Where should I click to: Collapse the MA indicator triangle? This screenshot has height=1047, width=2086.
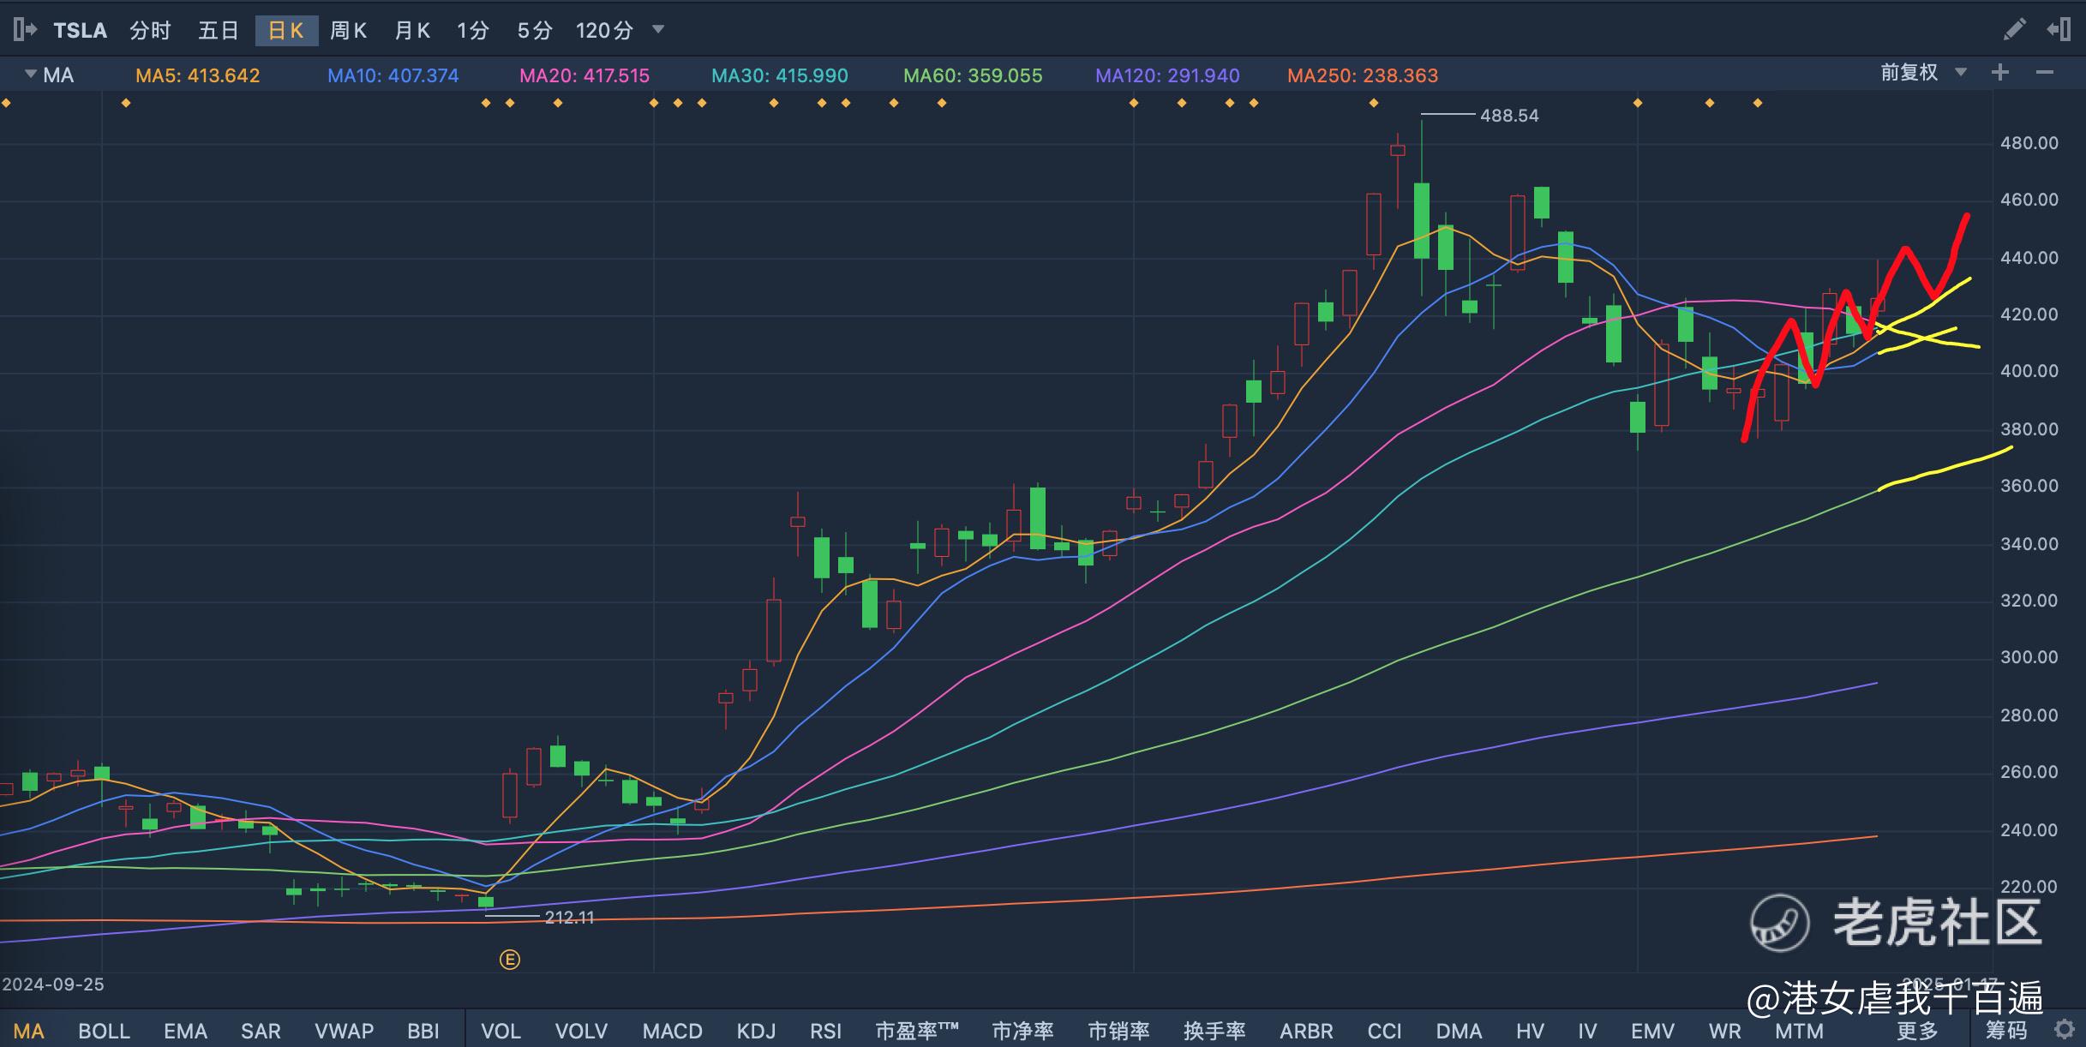point(31,74)
